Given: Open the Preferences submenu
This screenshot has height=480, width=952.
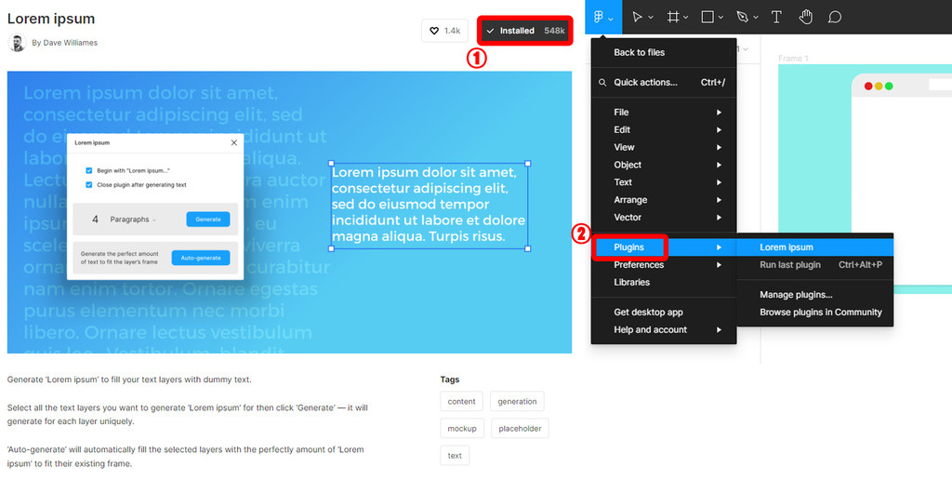Looking at the screenshot, I should [x=664, y=265].
